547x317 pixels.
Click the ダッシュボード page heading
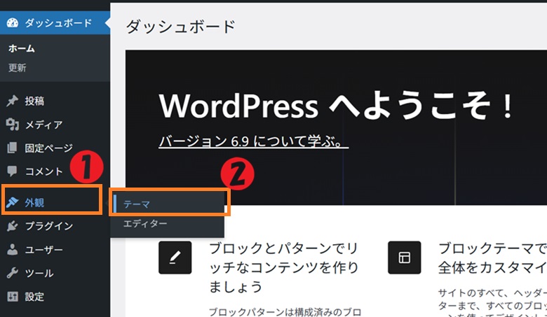tap(181, 27)
